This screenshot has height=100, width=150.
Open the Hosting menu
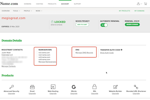39,4
